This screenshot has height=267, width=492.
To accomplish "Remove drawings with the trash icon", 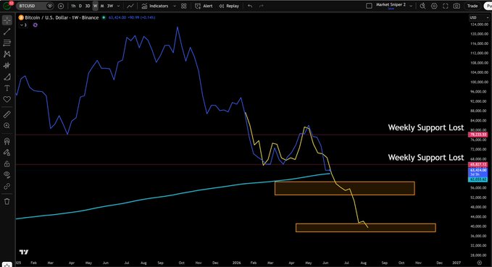I will point(7,201).
